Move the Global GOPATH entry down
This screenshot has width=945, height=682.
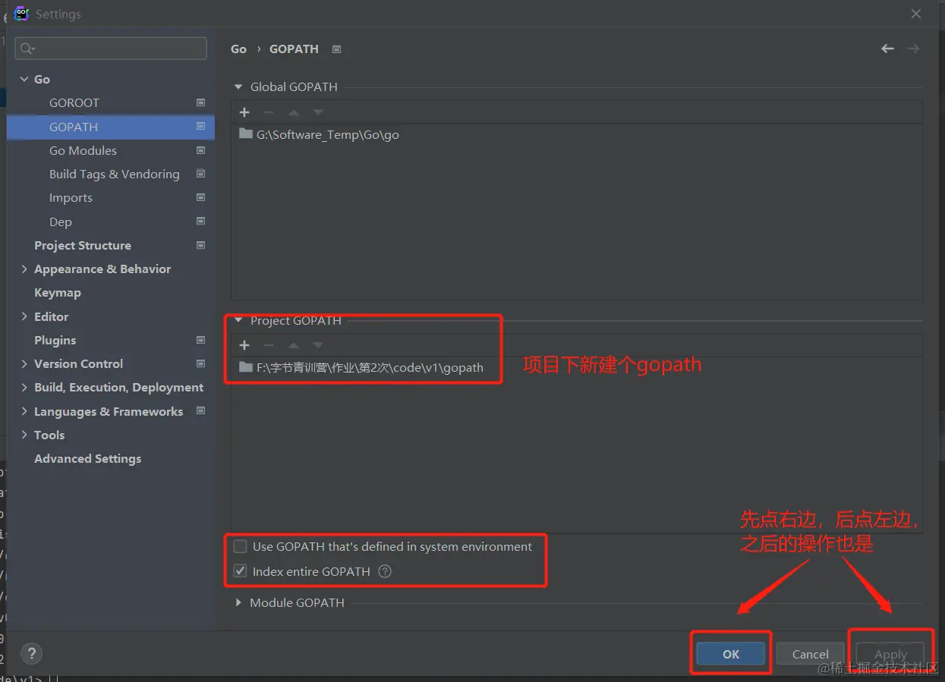(x=317, y=112)
